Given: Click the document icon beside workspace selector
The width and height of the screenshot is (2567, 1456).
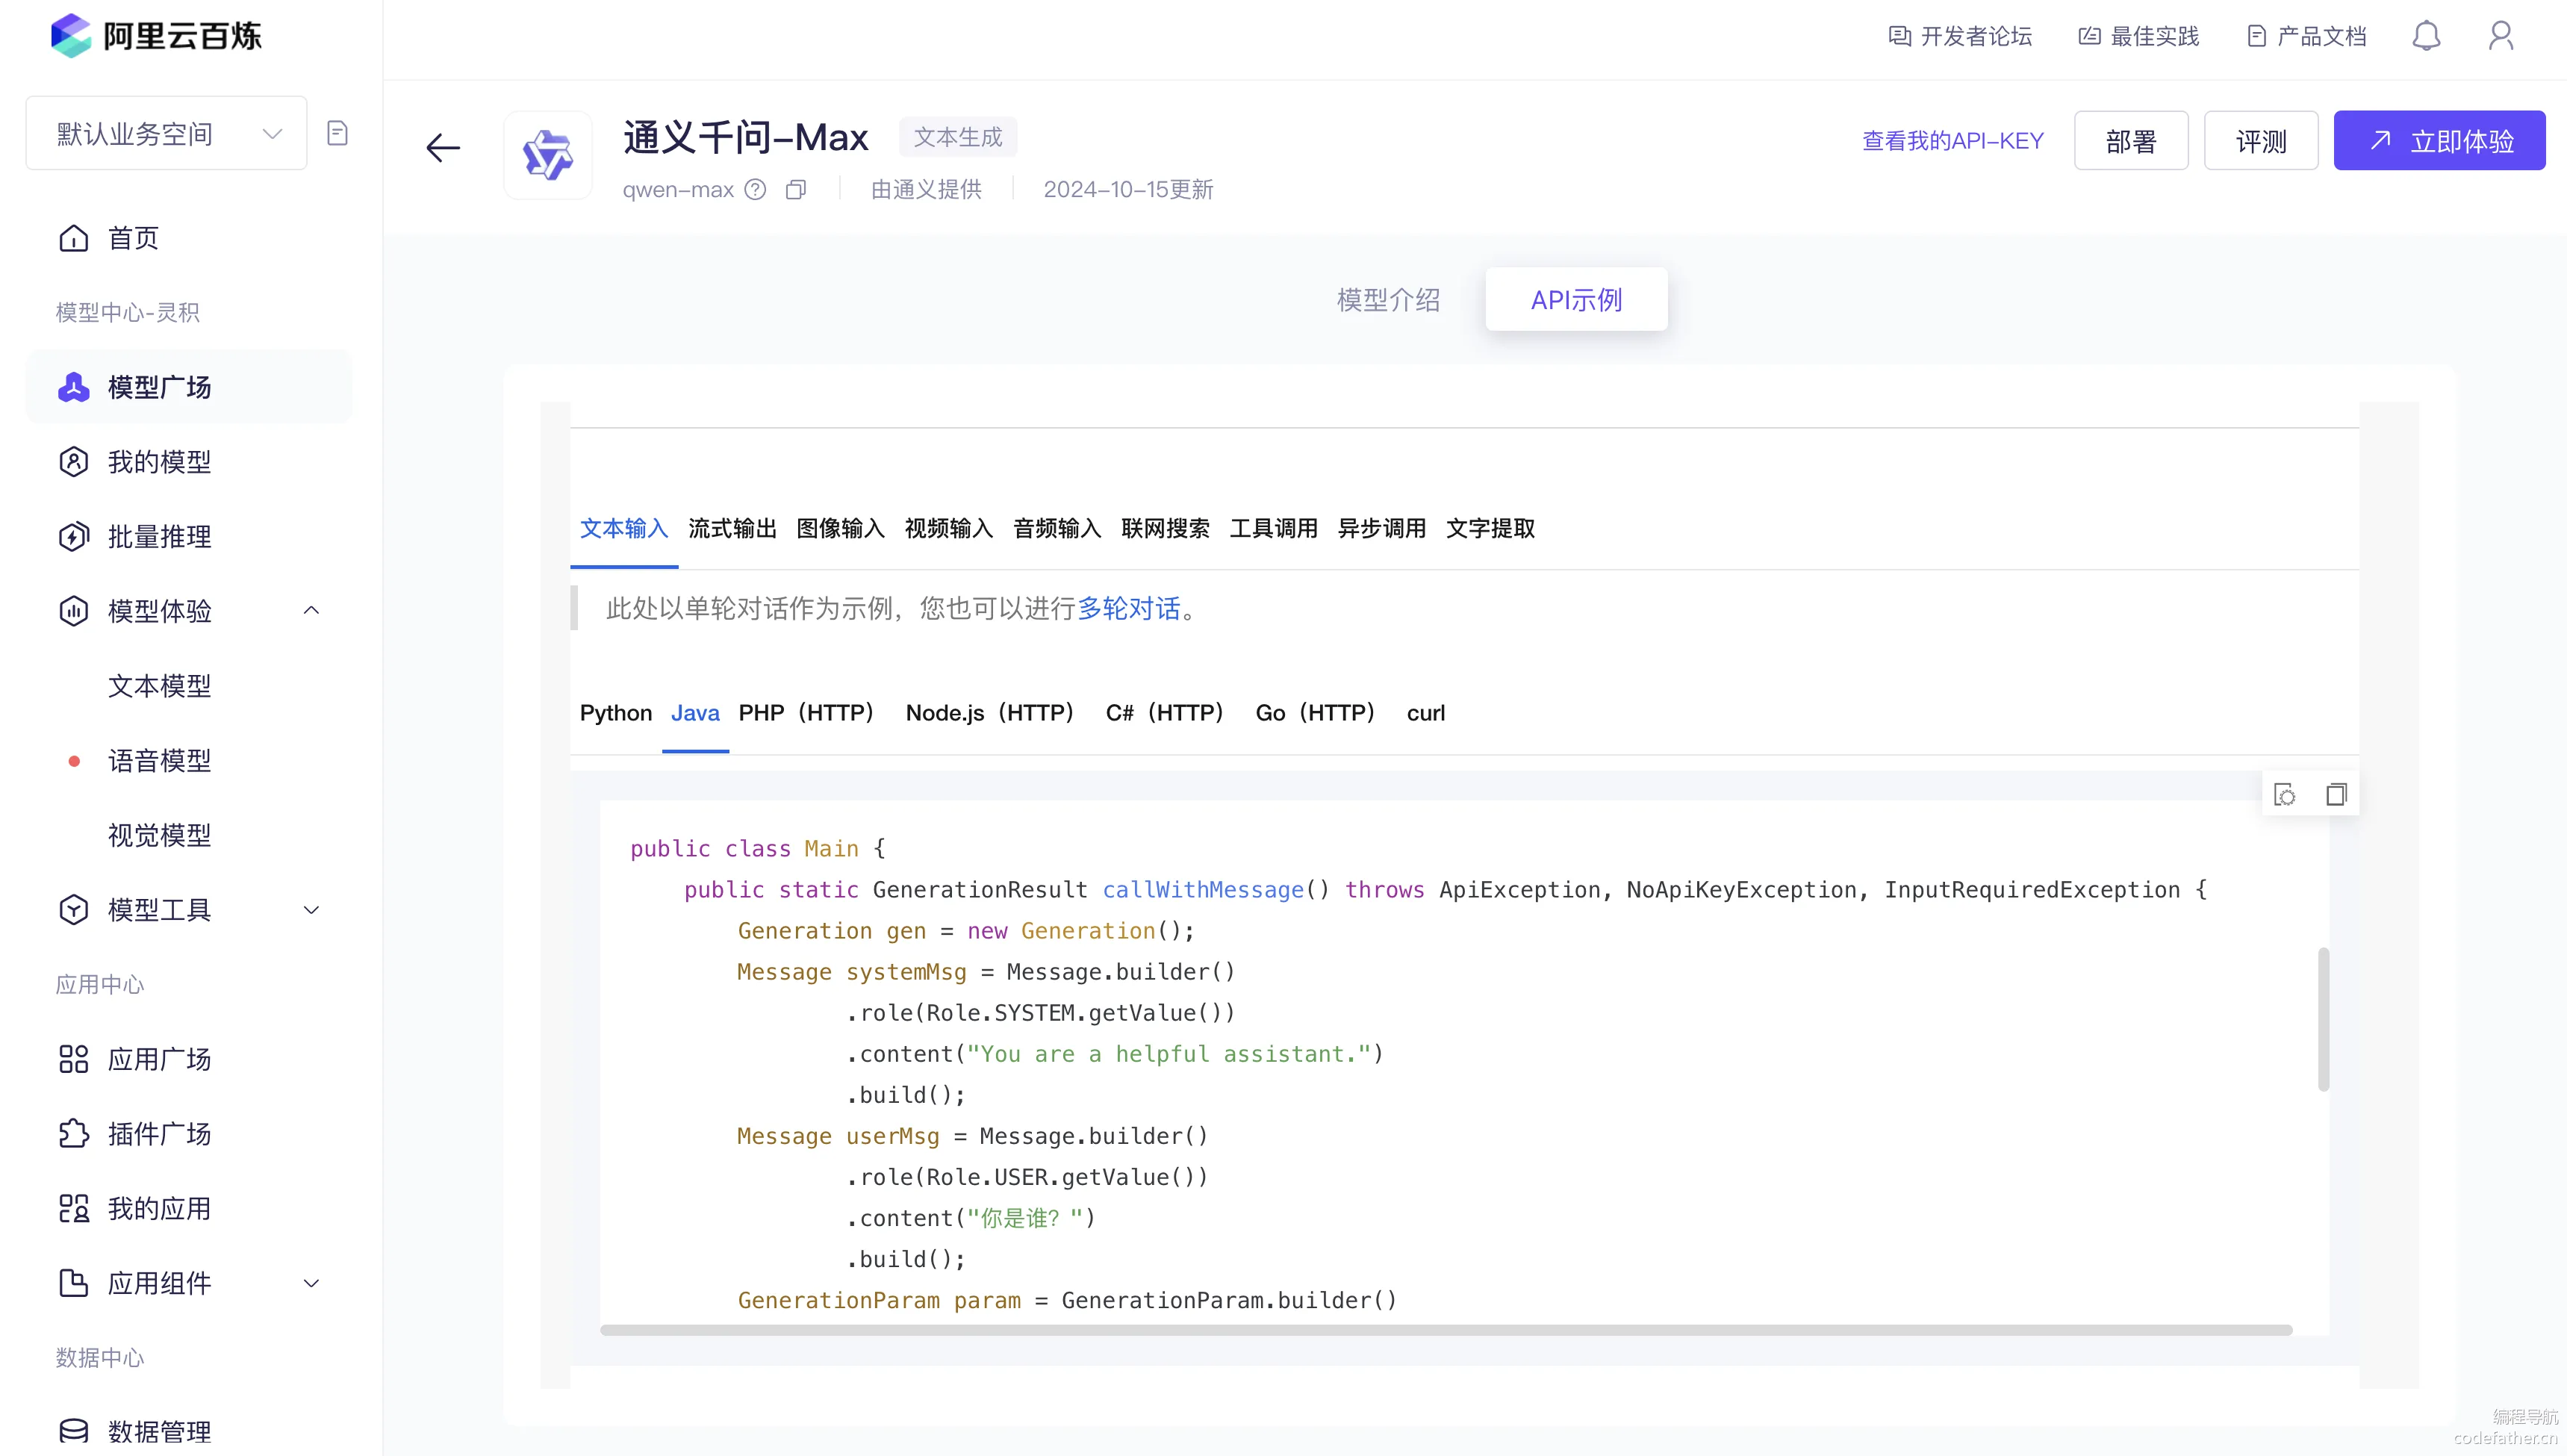Looking at the screenshot, I should tap(337, 133).
